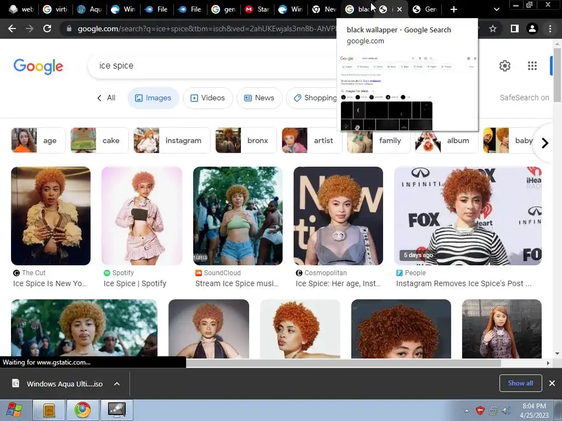Switch to the 'Star' MEGA tab
Viewport: 562px width, 421px height.
pyautogui.click(x=257, y=9)
